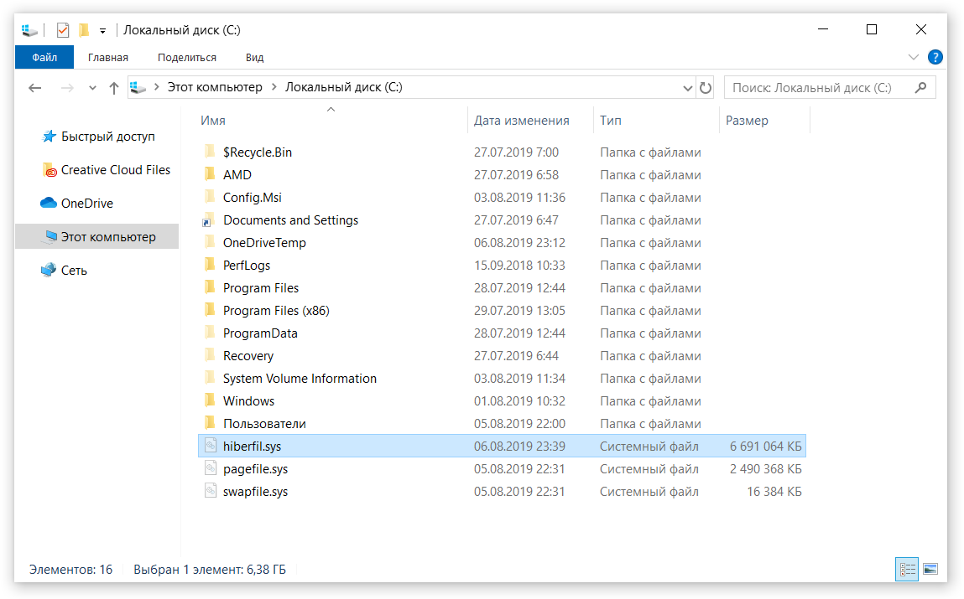Click the search box for Локальный диск

point(822,88)
